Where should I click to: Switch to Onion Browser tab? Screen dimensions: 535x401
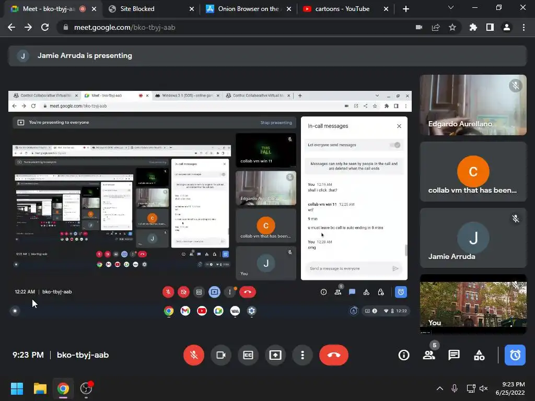(x=248, y=9)
